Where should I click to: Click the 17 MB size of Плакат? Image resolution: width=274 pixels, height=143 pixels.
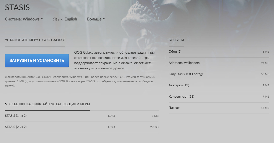point(265,108)
